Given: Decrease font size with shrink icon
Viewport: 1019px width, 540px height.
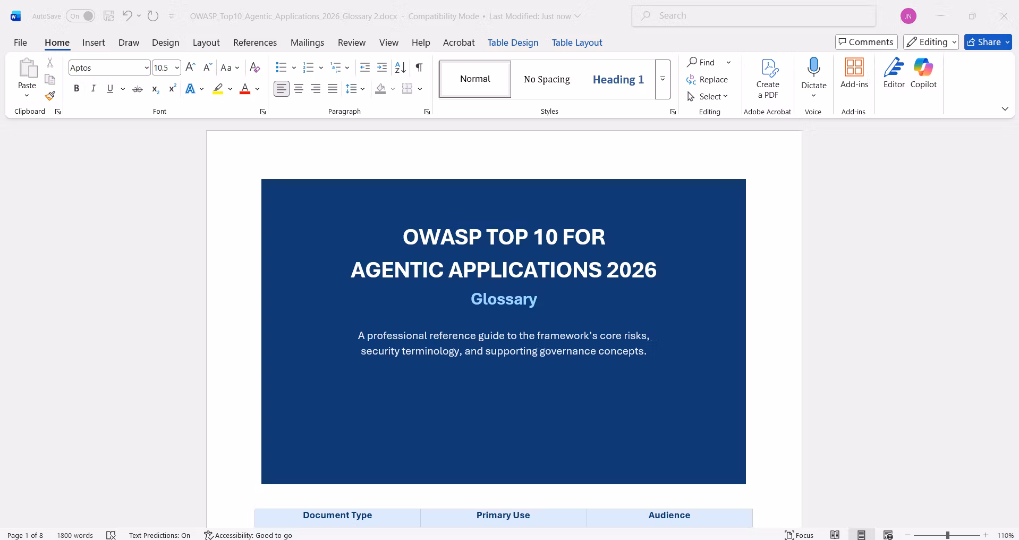Looking at the screenshot, I should [x=208, y=67].
